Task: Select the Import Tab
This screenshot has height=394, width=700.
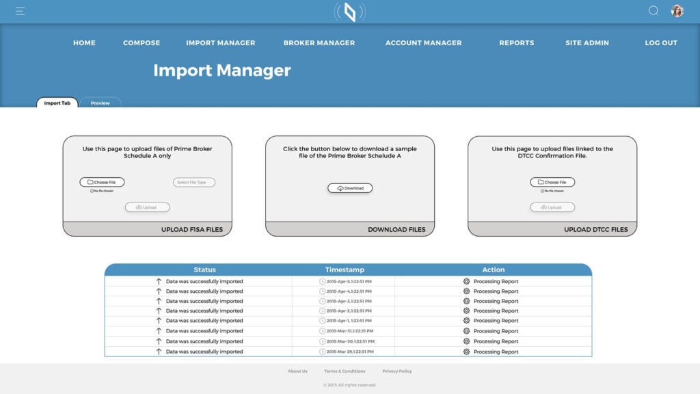Action: click(57, 103)
